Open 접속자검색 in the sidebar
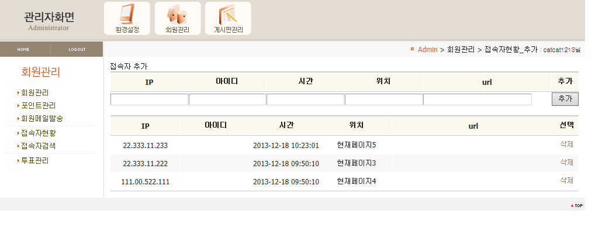602x244 pixels. pos(38,146)
